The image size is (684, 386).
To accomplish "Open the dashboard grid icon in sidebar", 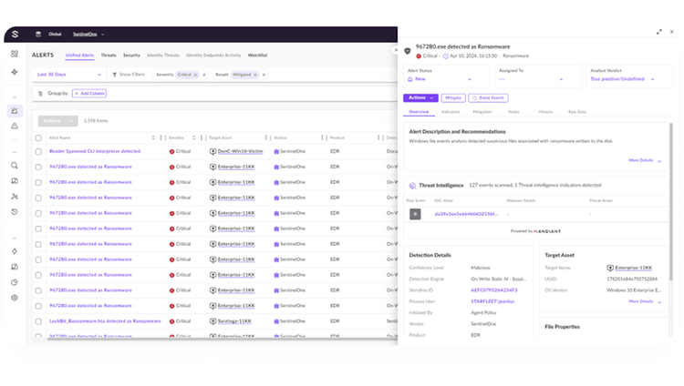I will tap(15, 54).
